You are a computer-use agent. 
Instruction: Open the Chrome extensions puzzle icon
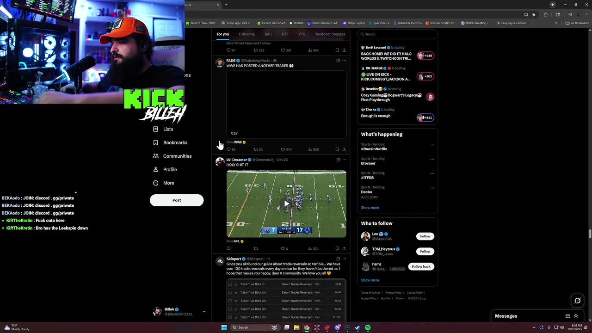pyautogui.click(x=545, y=14)
